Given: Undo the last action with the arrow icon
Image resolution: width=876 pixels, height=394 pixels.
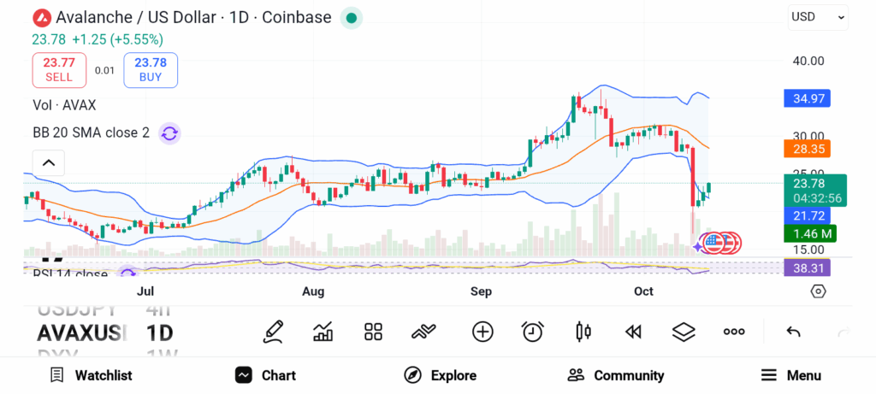Looking at the screenshot, I should [793, 332].
